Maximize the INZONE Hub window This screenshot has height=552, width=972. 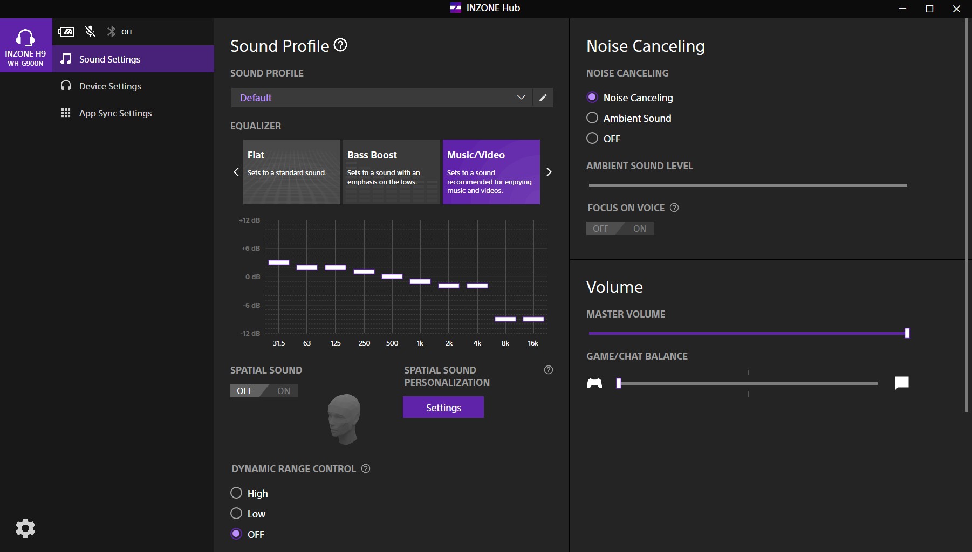coord(929,9)
